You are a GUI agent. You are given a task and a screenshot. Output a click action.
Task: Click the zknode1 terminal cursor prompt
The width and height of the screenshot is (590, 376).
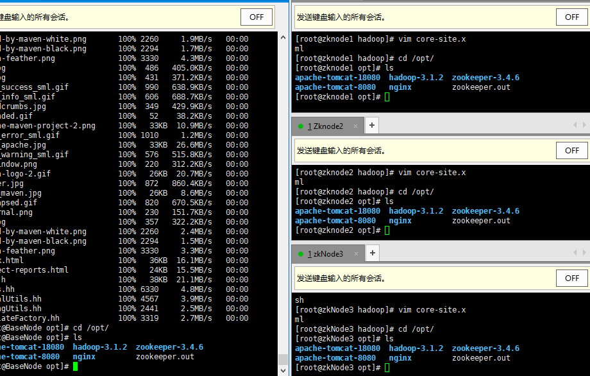pyautogui.click(x=387, y=97)
